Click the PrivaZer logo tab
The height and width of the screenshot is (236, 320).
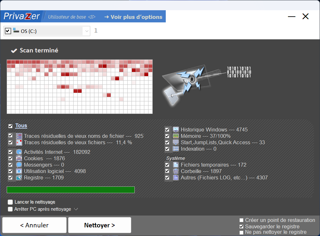coord(22,17)
